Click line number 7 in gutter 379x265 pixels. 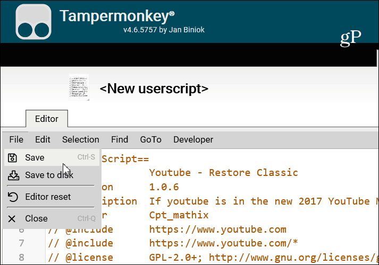[x=21, y=243]
